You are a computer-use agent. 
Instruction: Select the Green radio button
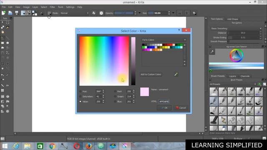click(115, 96)
